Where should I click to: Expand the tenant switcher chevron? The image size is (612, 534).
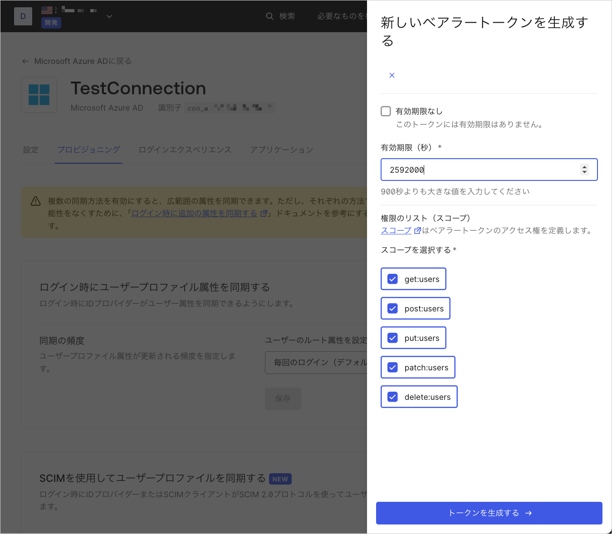click(x=109, y=16)
